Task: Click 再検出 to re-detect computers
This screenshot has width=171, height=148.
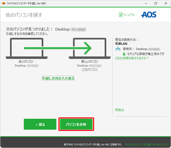Action: click(119, 110)
